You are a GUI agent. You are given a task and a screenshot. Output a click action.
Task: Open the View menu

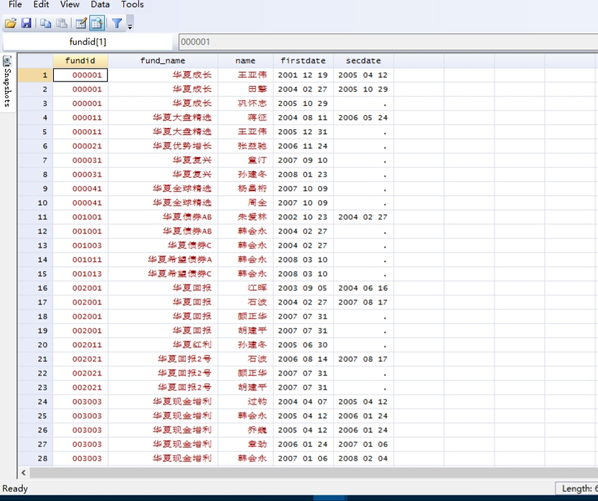[x=70, y=4]
